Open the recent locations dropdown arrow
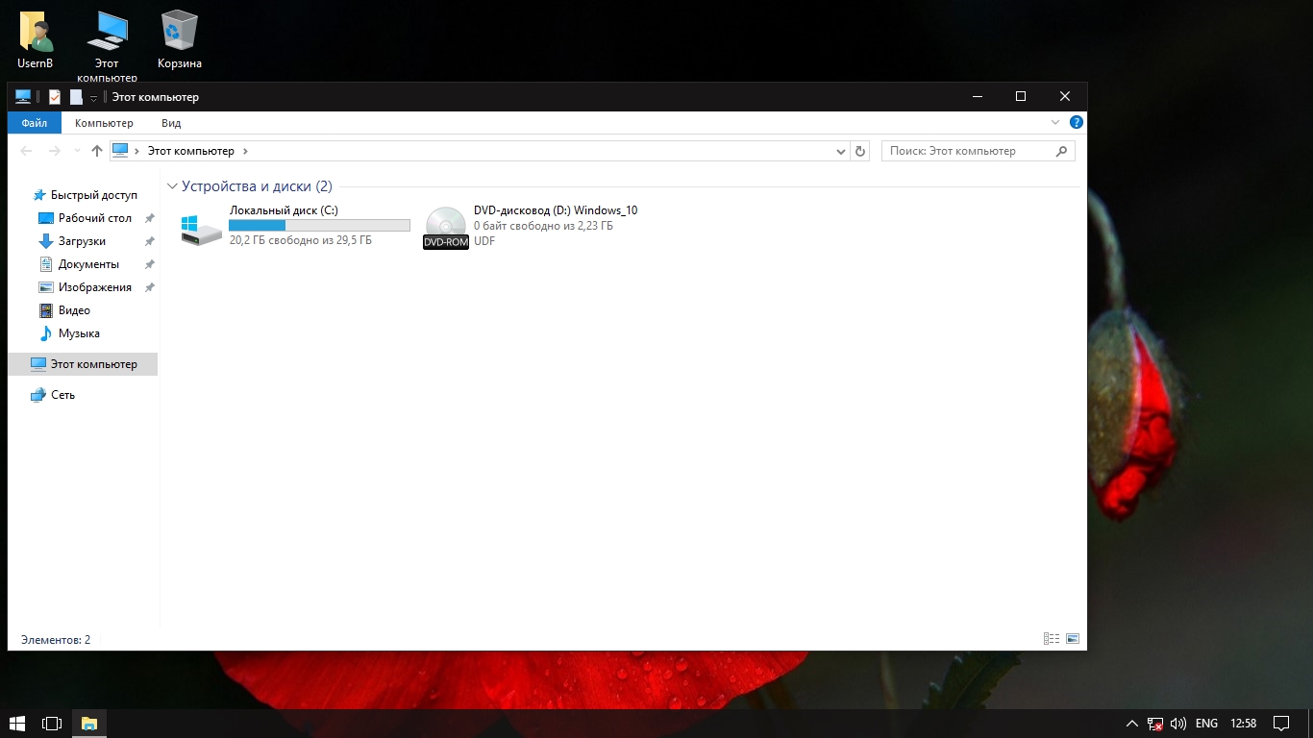This screenshot has height=738, width=1313. pyautogui.click(x=77, y=151)
